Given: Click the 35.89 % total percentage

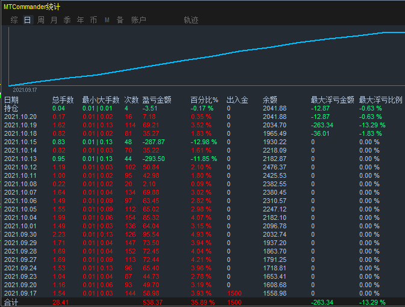Looking at the screenshot, I should tap(203, 302).
